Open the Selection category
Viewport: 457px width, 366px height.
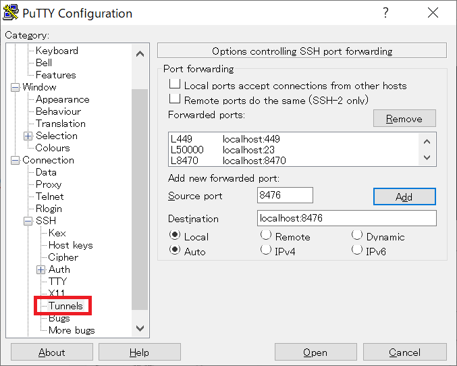click(x=57, y=136)
